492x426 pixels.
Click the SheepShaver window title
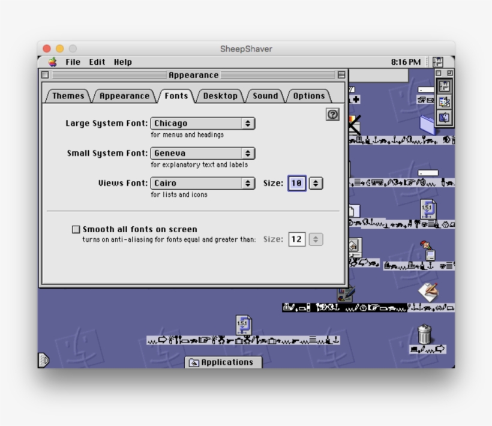(x=247, y=49)
